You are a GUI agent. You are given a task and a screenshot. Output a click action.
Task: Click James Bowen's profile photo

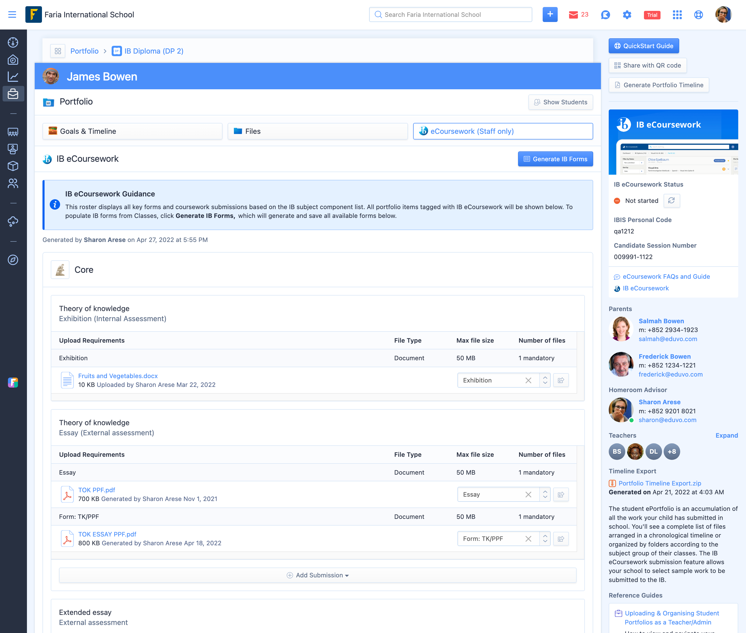coord(51,76)
